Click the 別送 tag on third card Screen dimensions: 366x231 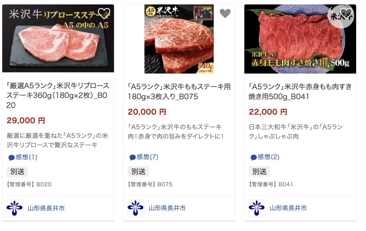[x=259, y=172]
